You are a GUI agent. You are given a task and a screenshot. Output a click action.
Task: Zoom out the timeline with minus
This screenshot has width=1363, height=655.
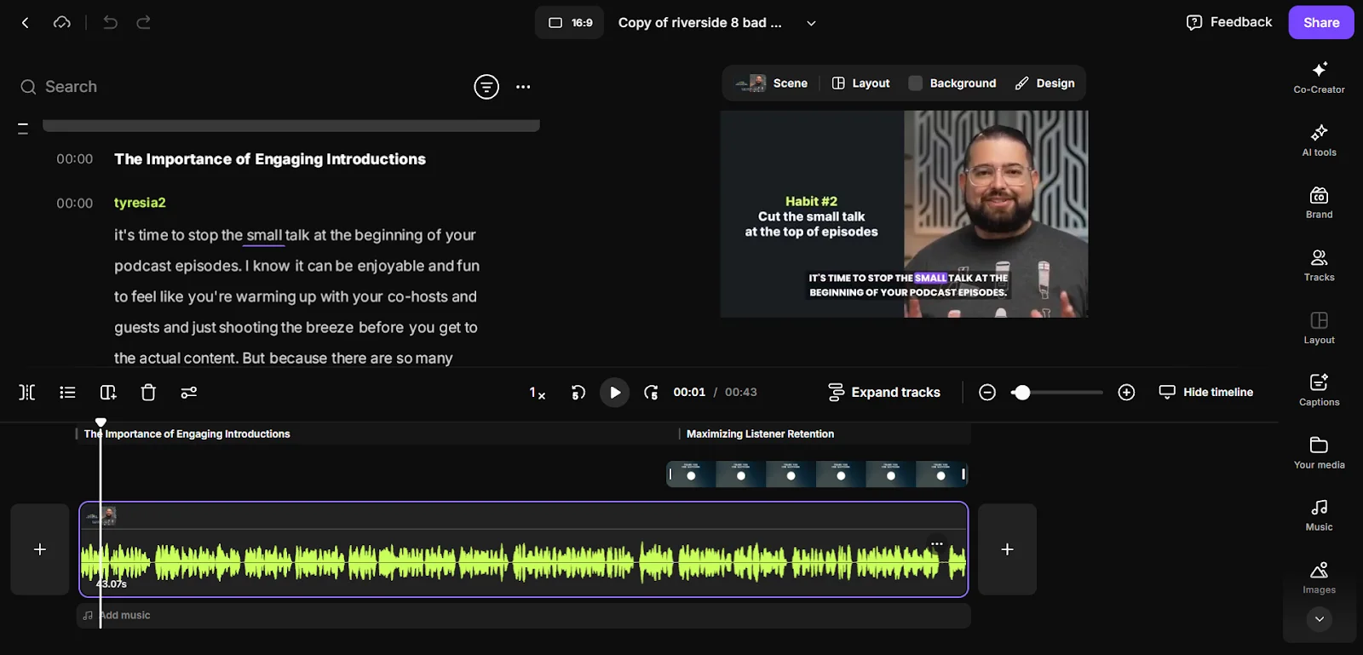(x=987, y=393)
